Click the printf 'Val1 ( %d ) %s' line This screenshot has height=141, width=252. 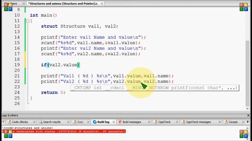(x=107, y=76)
